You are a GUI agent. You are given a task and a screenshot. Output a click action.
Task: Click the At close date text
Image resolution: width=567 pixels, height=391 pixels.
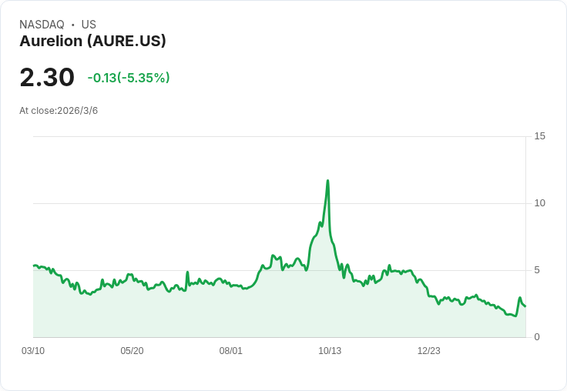tap(59, 111)
